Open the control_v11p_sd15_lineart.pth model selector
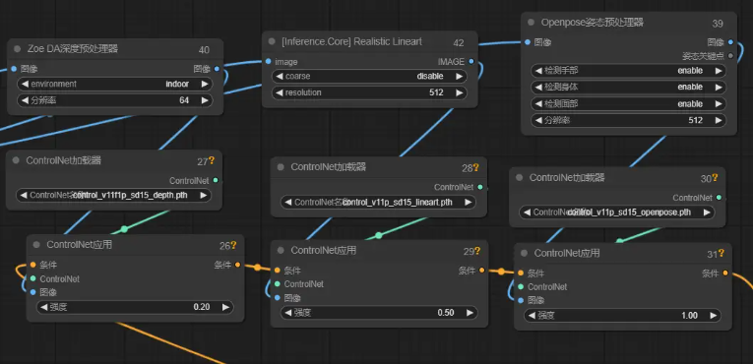 378,203
